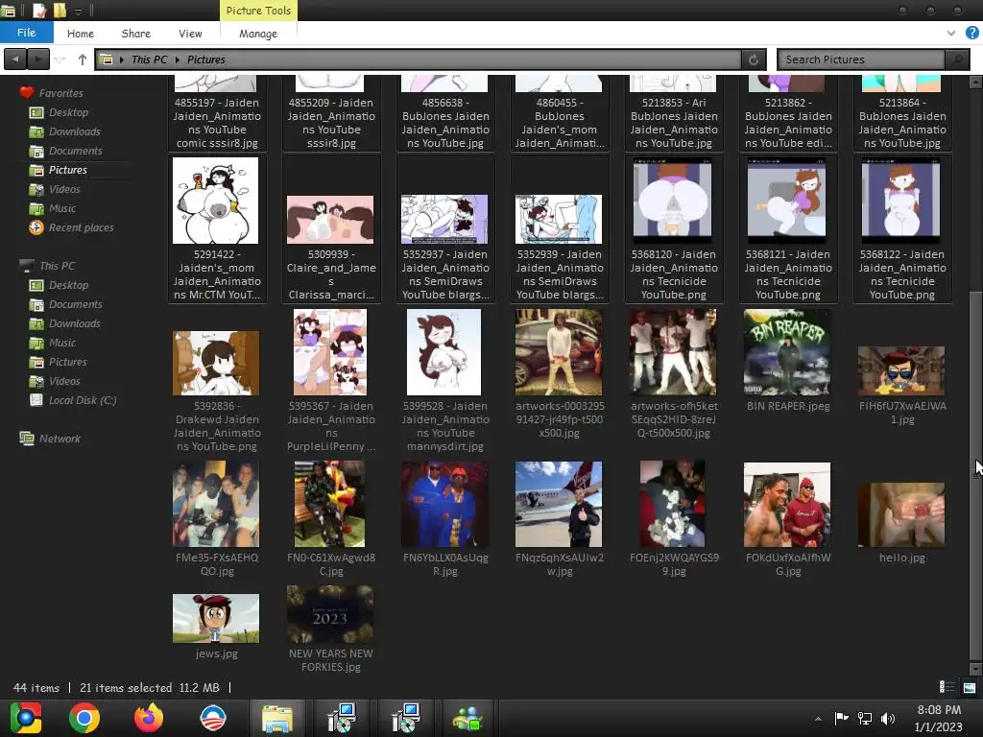The height and width of the screenshot is (737, 983).
Task: Click the file name 'FOEnj2KWQAYGS99.jpg'
Action: pyautogui.click(x=674, y=564)
